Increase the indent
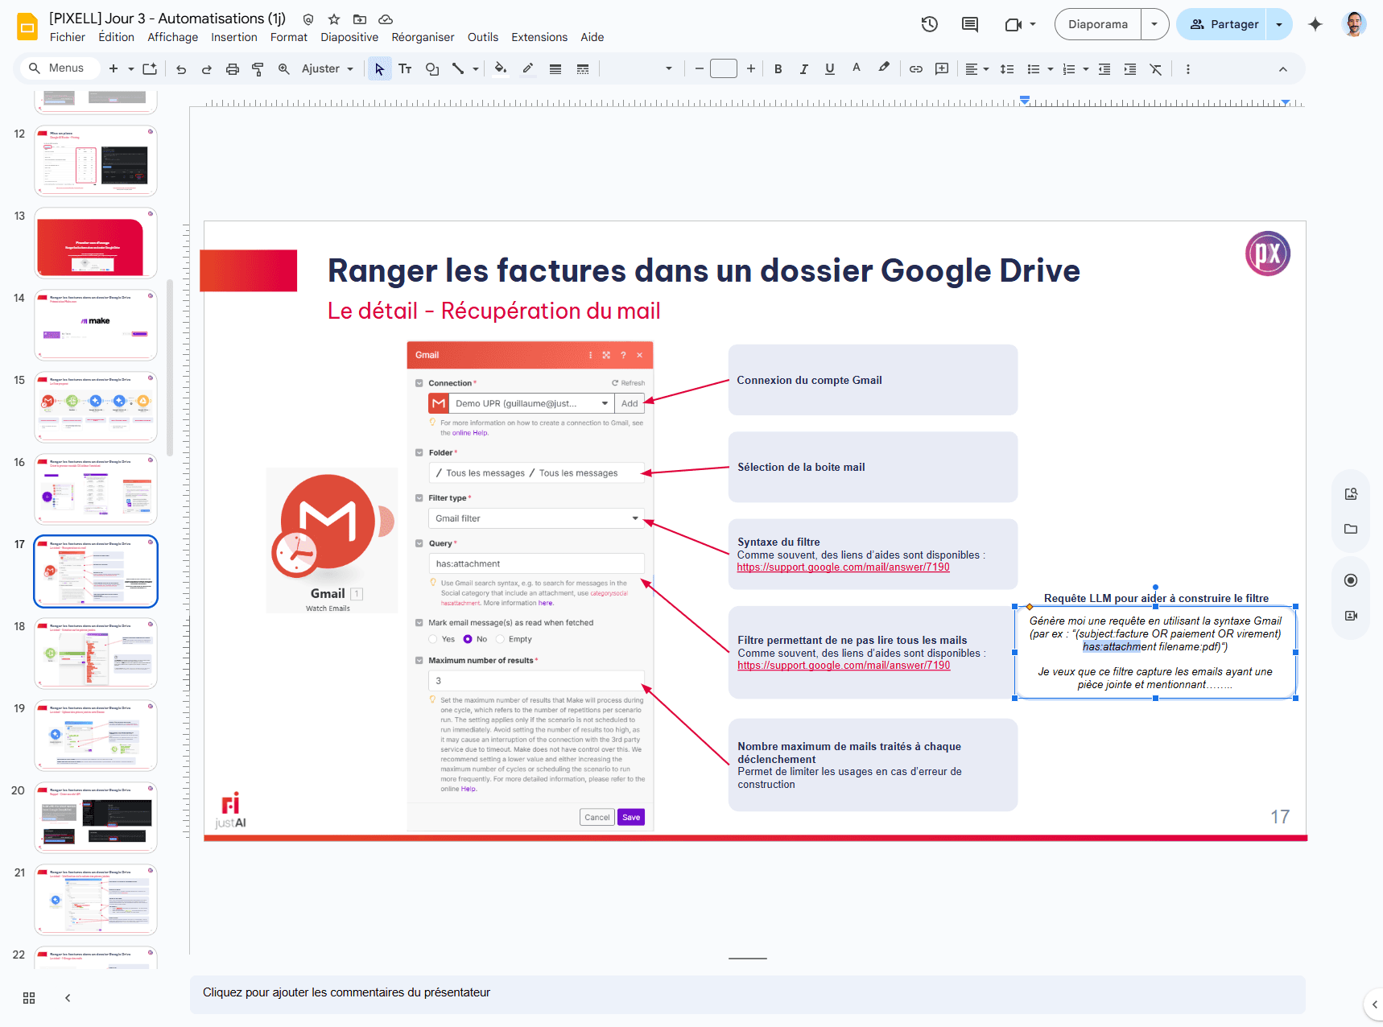This screenshot has height=1027, width=1383. [1130, 69]
